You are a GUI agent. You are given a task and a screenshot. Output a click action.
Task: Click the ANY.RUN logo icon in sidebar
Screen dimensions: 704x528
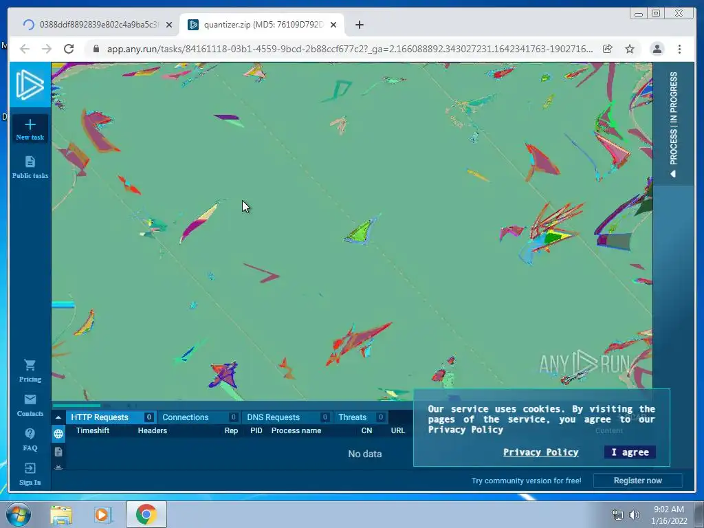click(30, 85)
